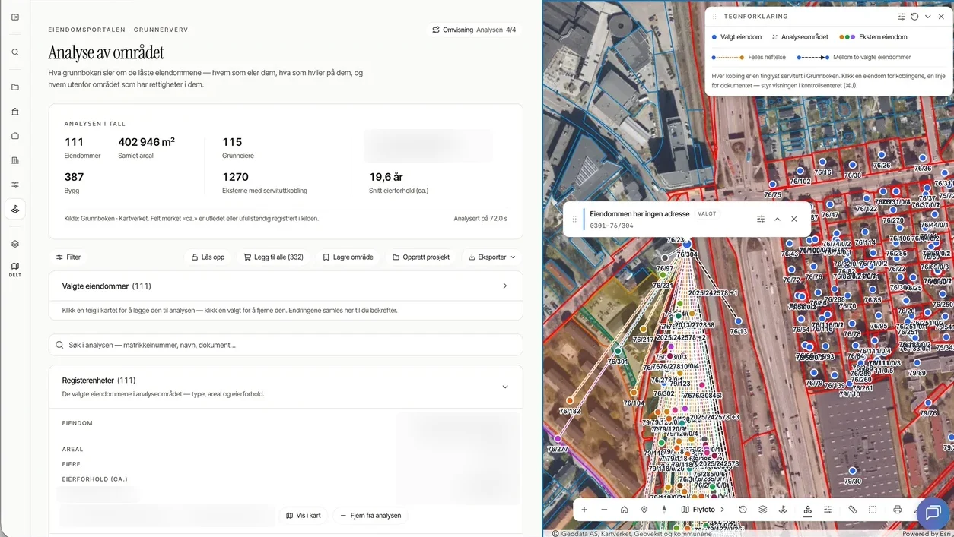
Task: Collapse the 0301-76/304 property card
Action: (778, 219)
